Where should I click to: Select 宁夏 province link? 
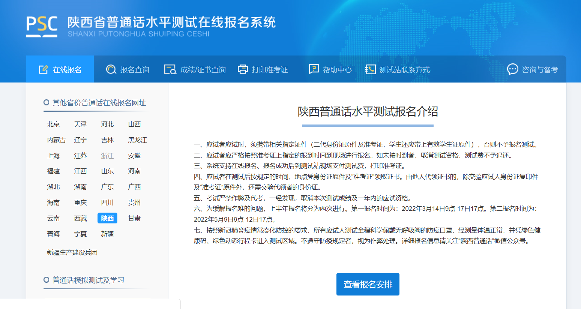click(x=80, y=234)
